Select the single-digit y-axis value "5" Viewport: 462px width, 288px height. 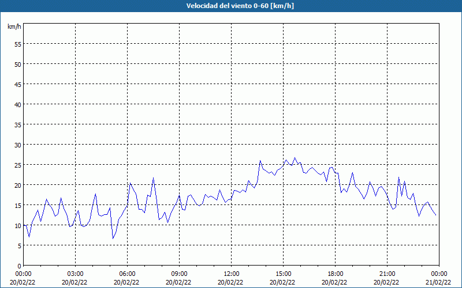[20, 246]
